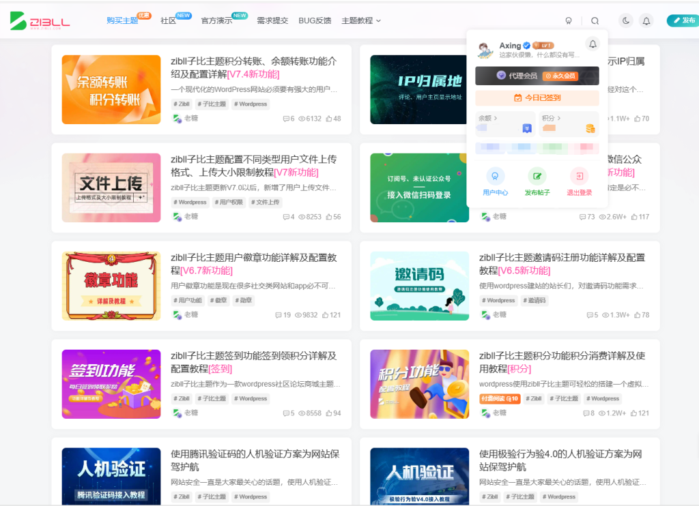The width and height of the screenshot is (699, 506).
Task: Open the BUG反馈 menu item
Action: pos(315,20)
